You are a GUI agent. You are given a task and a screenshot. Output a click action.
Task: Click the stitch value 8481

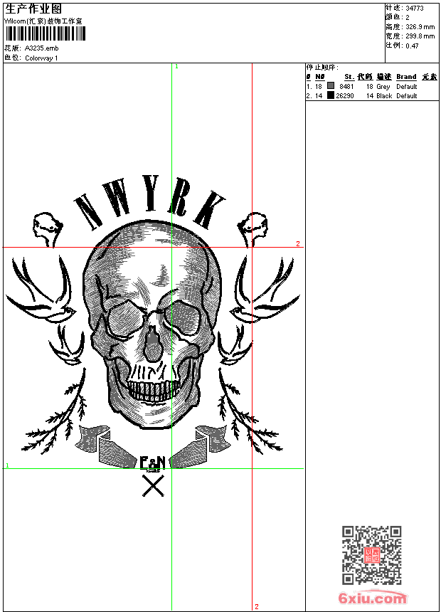pos(346,87)
